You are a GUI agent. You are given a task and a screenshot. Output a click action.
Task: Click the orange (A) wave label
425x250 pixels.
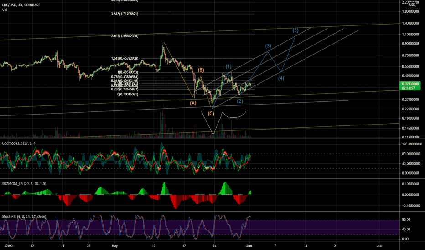[x=193, y=103]
